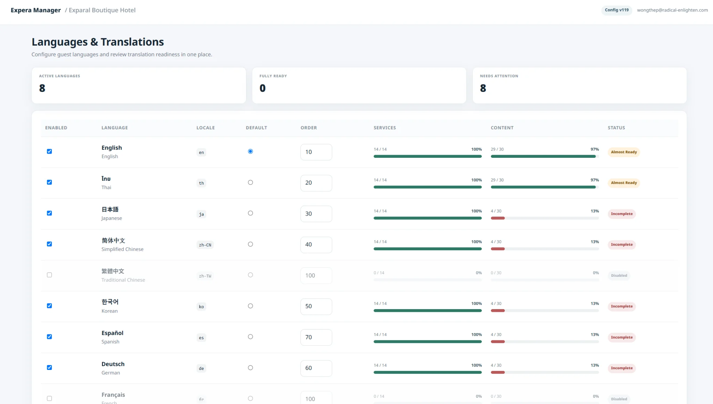Click the Español language name
This screenshot has height=404, width=713.
point(112,333)
